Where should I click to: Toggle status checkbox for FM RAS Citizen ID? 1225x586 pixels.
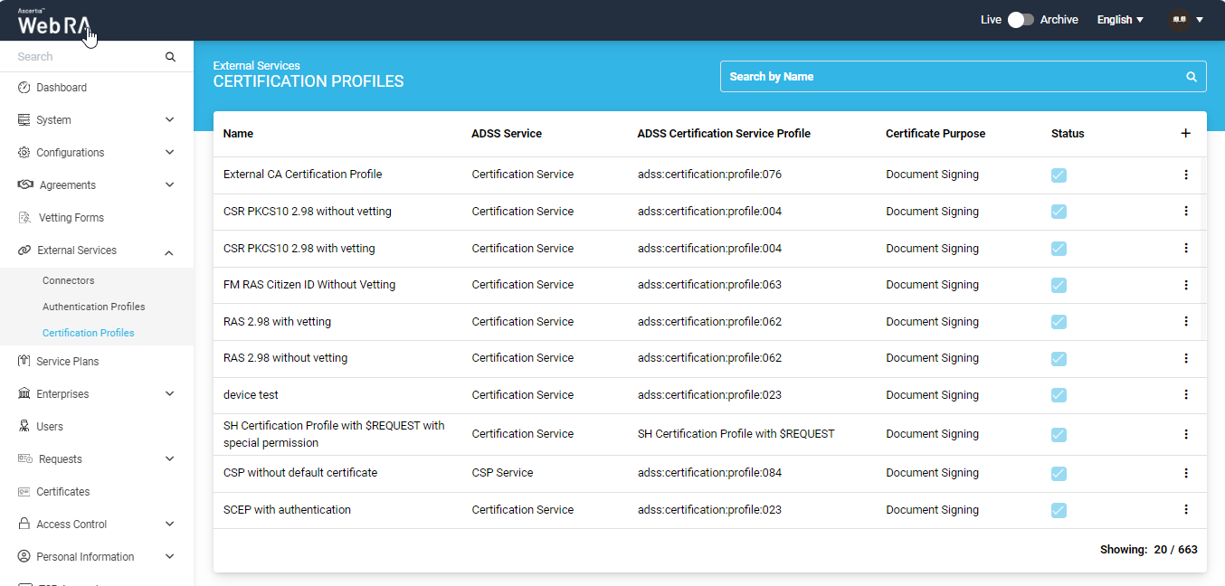pos(1059,285)
